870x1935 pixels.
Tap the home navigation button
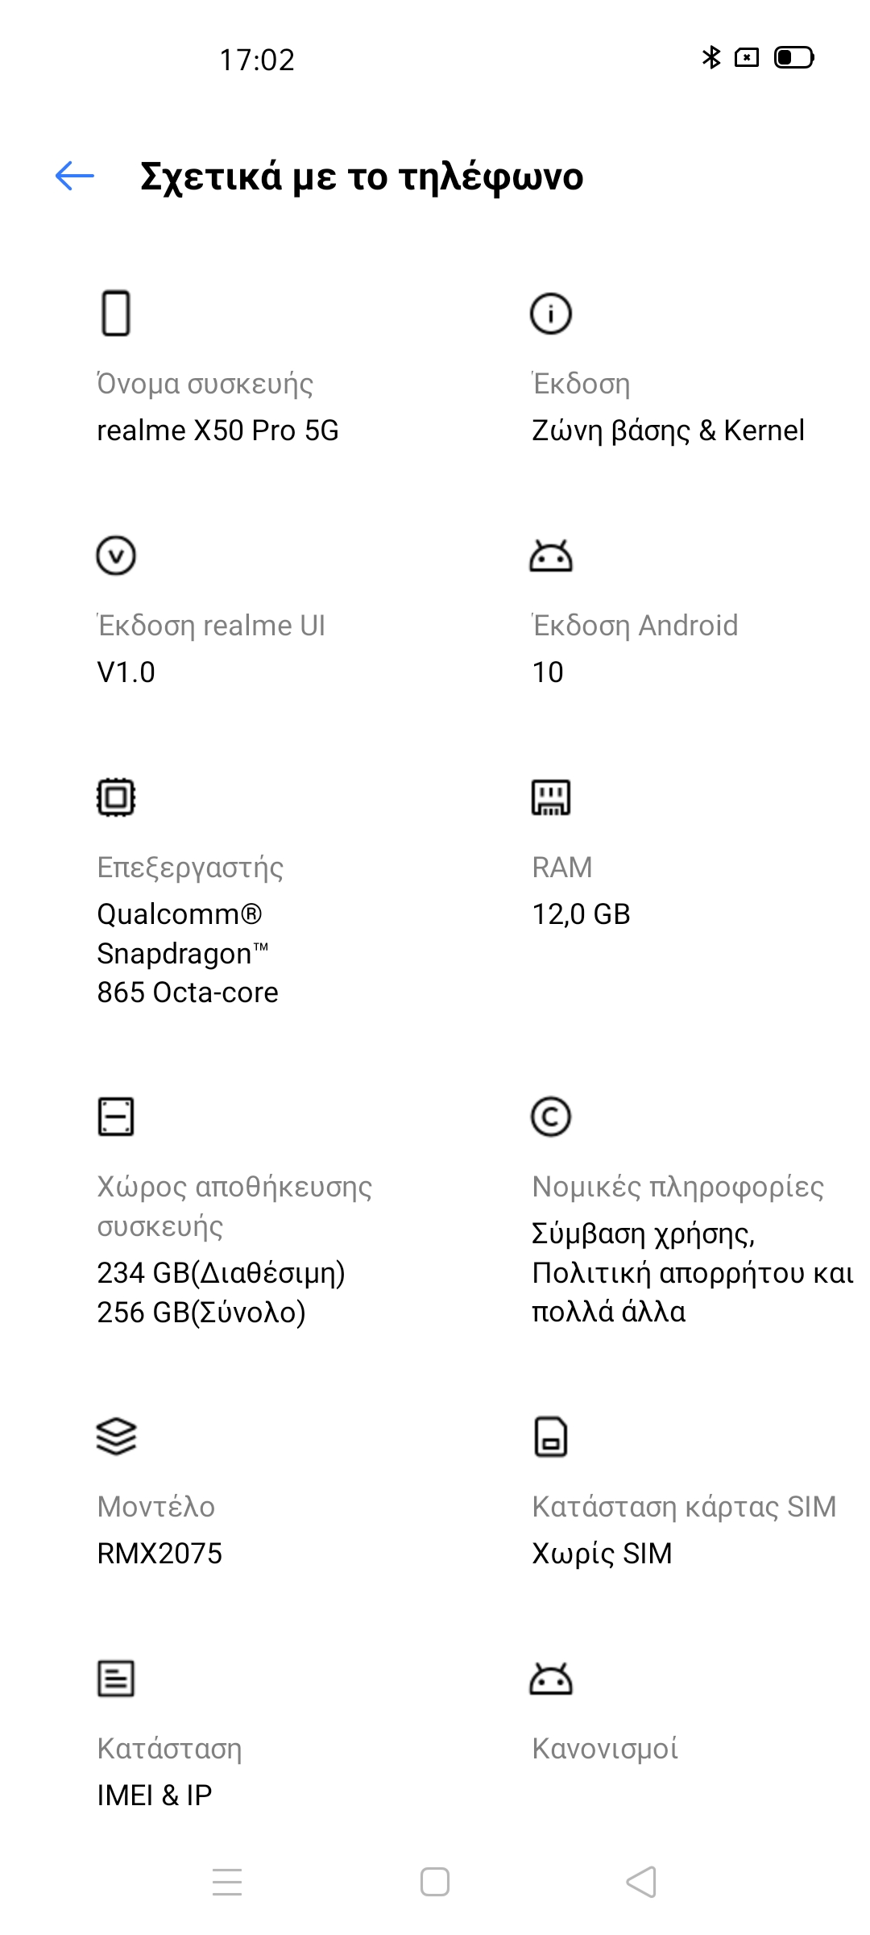pyautogui.click(x=435, y=1882)
